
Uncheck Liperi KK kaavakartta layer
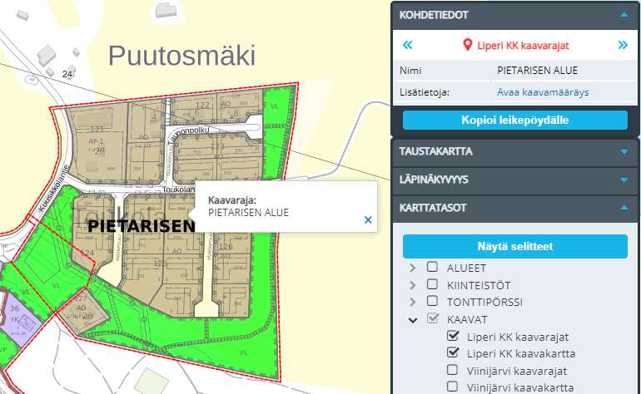pos(453,352)
